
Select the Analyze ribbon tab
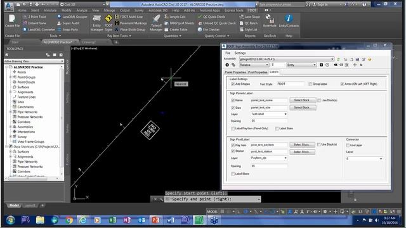(x=82, y=10)
